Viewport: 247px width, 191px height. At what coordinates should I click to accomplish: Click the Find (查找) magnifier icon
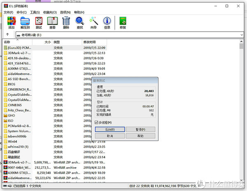coord(80,23)
